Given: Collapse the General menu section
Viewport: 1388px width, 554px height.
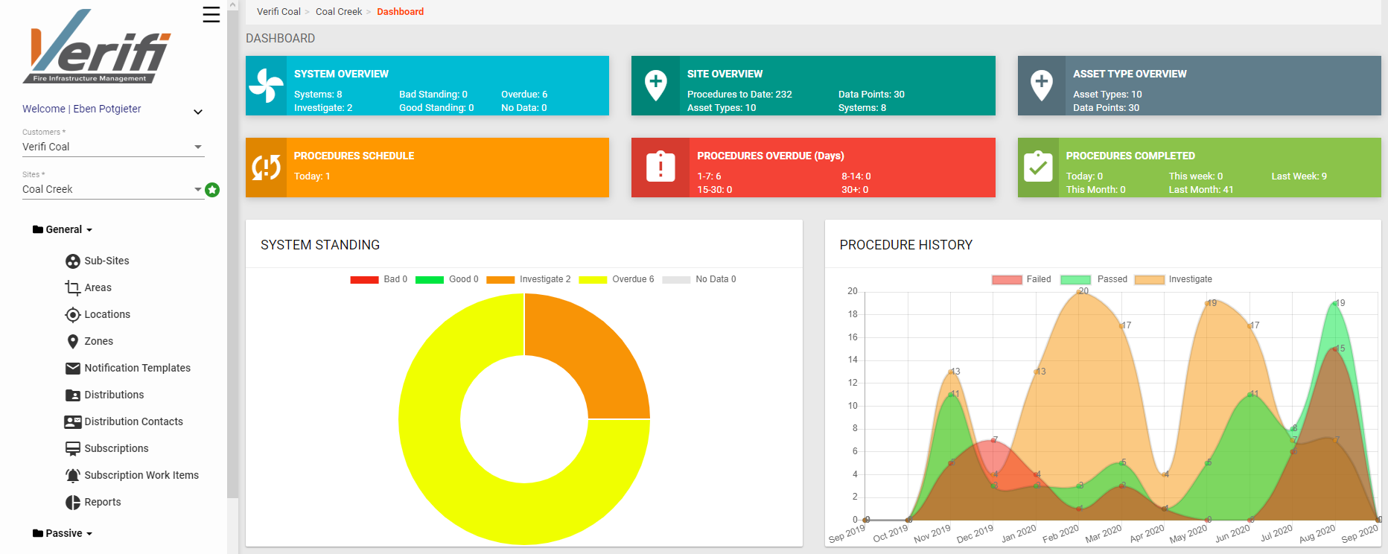Looking at the screenshot, I should (63, 230).
